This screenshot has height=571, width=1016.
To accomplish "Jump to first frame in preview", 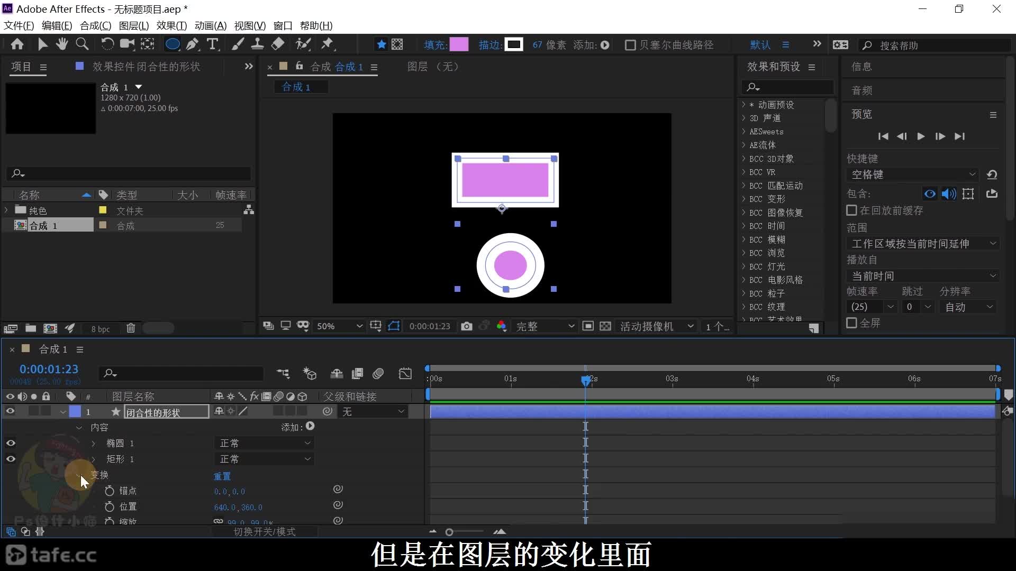I will coord(883,136).
